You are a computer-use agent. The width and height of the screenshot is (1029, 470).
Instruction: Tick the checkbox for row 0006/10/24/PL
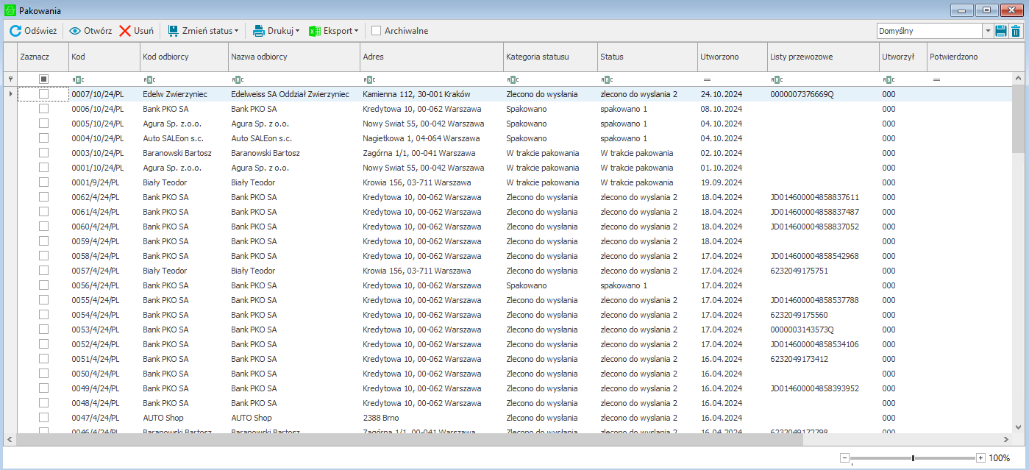pos(43,109)
